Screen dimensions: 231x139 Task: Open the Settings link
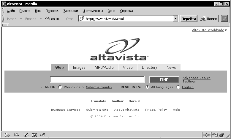tap(189, 81)
